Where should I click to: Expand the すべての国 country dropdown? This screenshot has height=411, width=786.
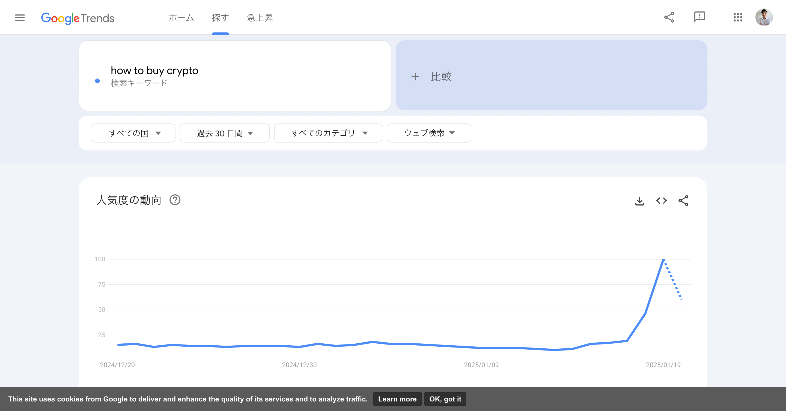pos(133,133)
